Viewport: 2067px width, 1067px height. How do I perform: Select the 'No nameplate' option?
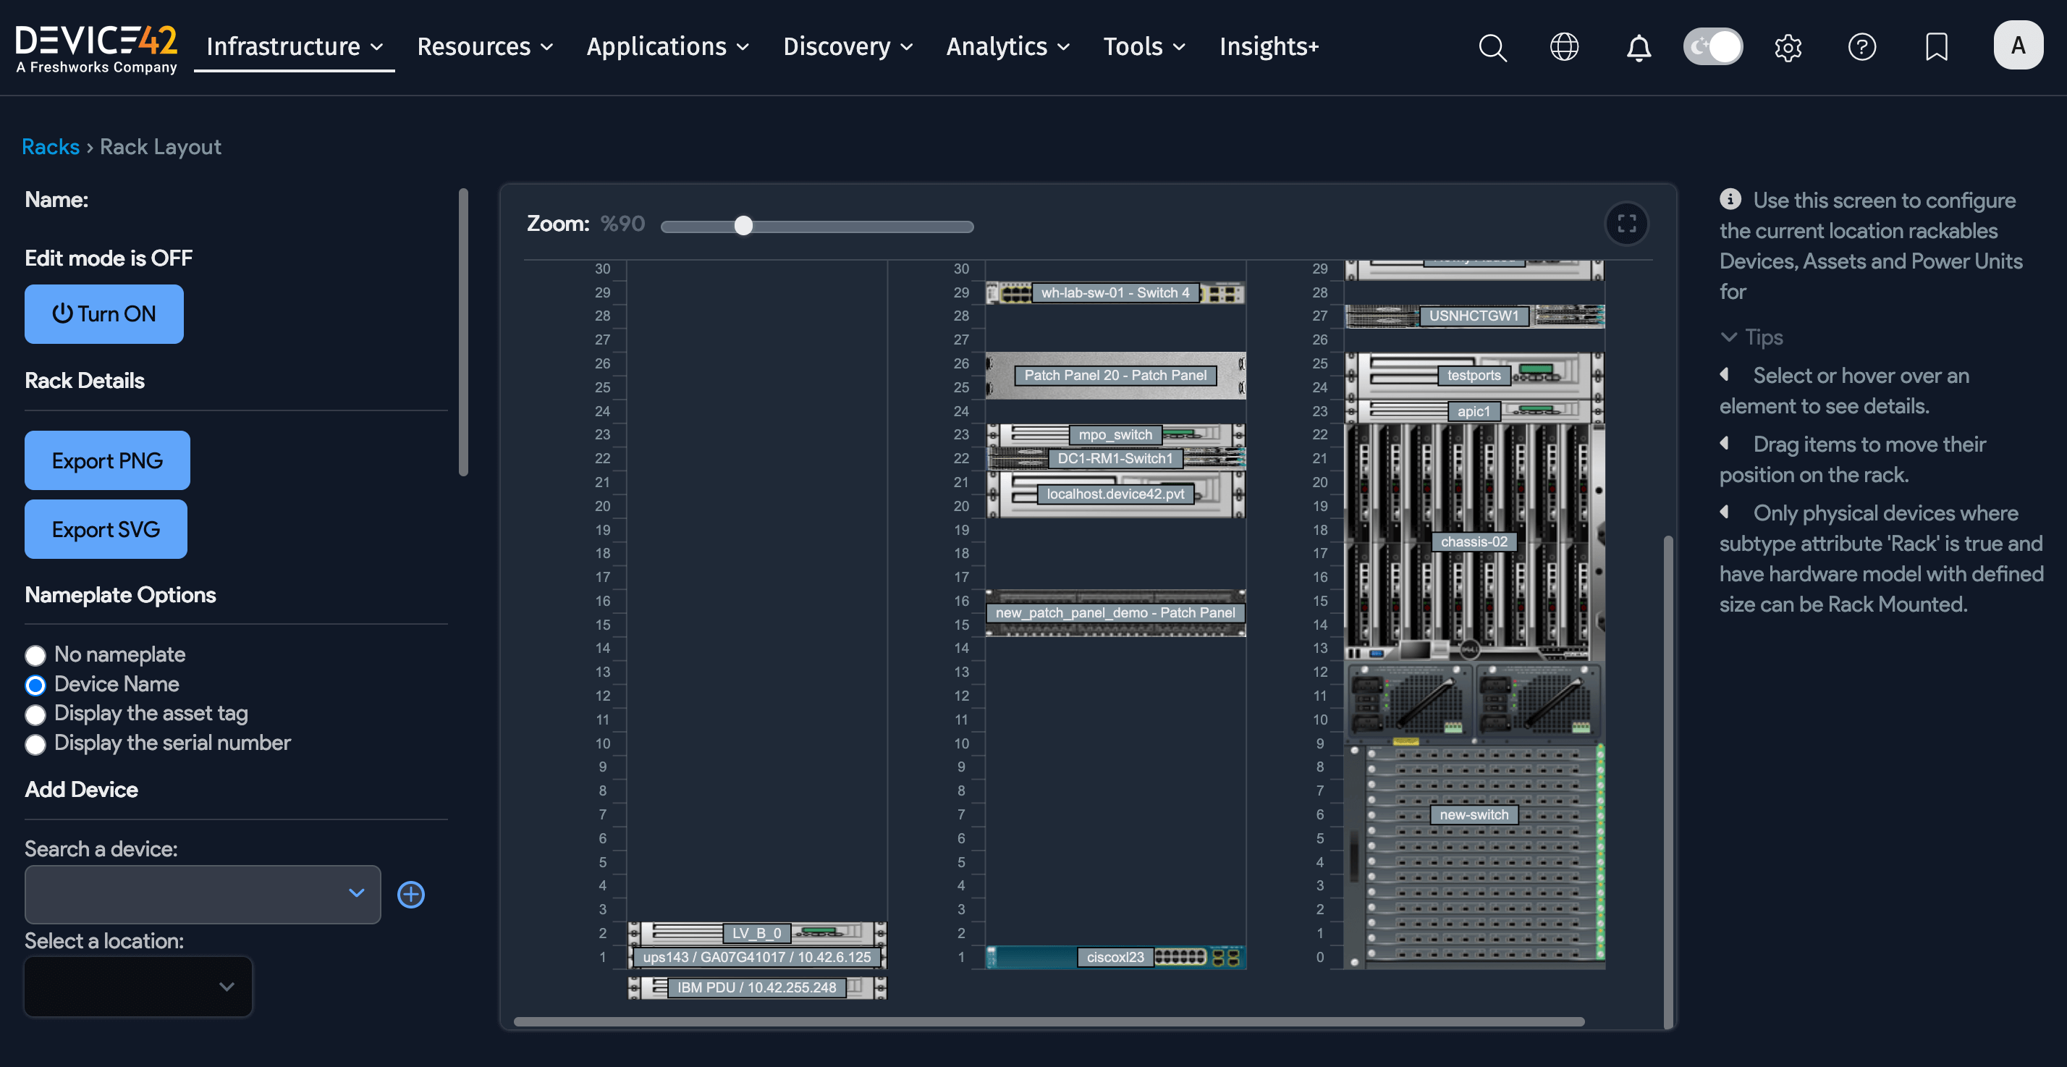pos(35,655)
